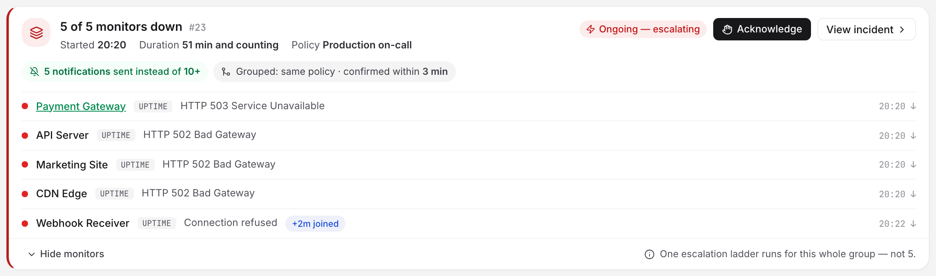Click the UPTIME tag on Marketing Site row
Viewport: 936px width, 276px height.
tap(135, 165)
